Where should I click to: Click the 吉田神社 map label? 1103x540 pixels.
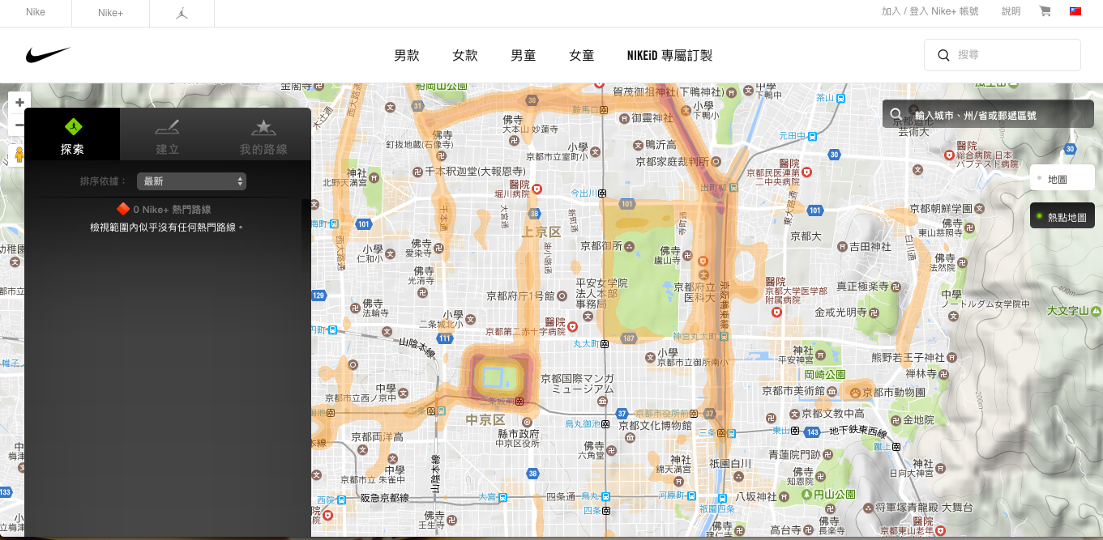[870, 246]
